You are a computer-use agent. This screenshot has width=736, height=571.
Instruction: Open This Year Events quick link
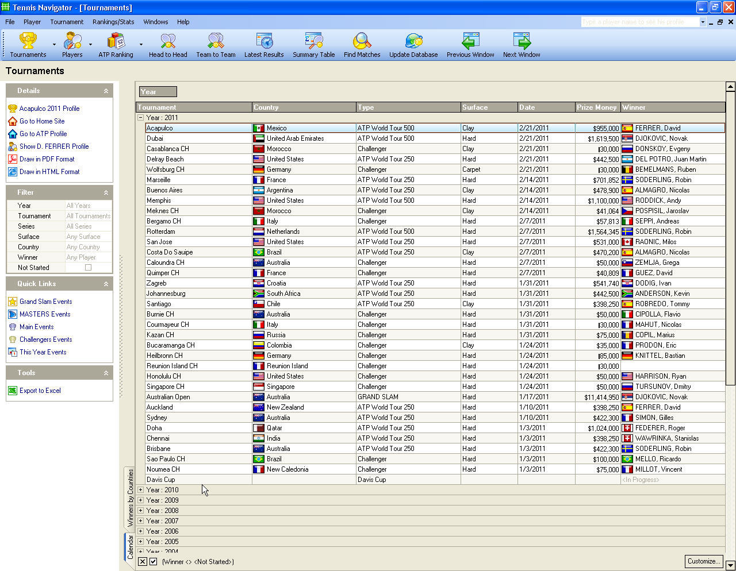click(x=43, y=352)
